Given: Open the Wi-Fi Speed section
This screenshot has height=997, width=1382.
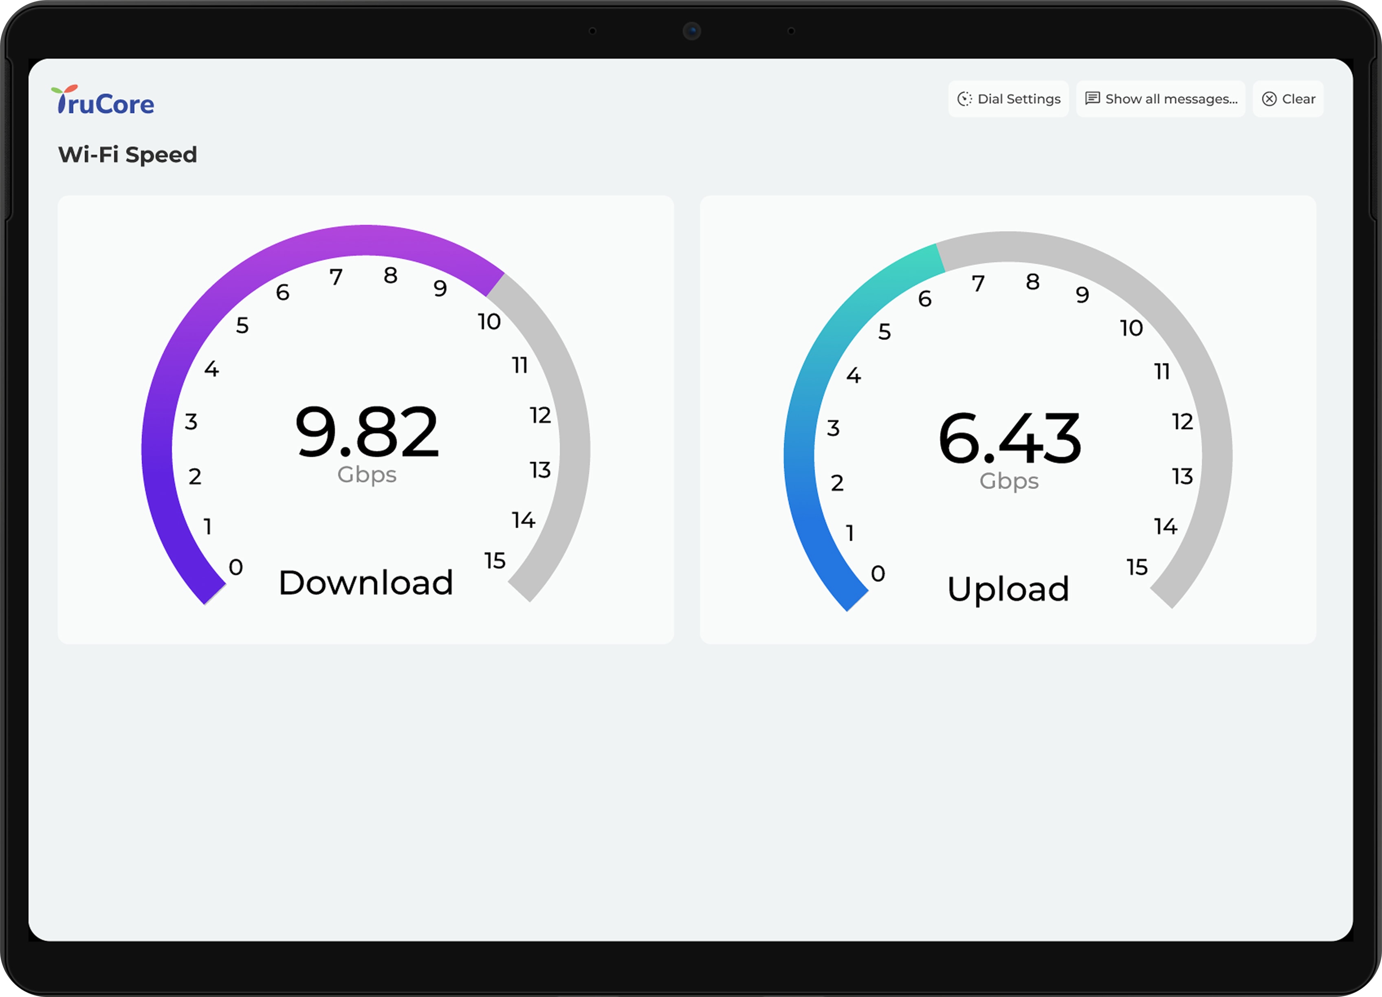Looking at the screenshot, I should coord(128,155).
